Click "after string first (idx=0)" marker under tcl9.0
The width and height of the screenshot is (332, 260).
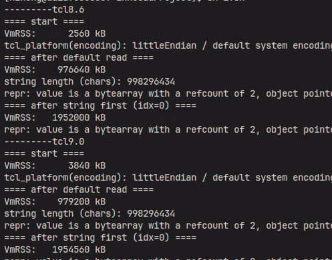coord(100,238)
